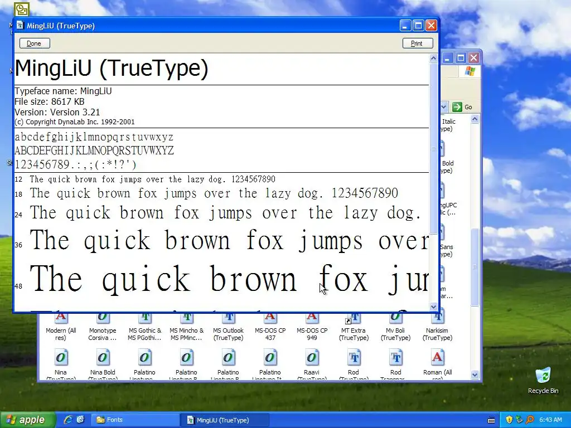Click the Done button in font viewer

[35, 43]
